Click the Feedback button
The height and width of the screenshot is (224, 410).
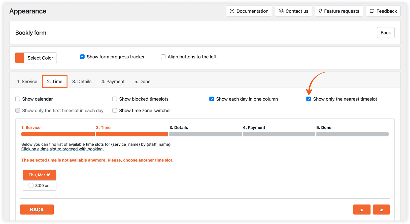click(383, 11)
